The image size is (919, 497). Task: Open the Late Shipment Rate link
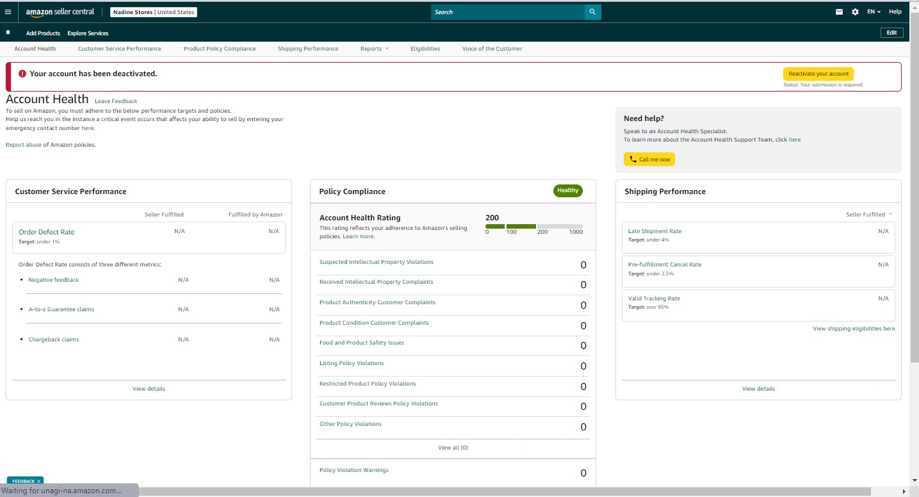[655, 231]
